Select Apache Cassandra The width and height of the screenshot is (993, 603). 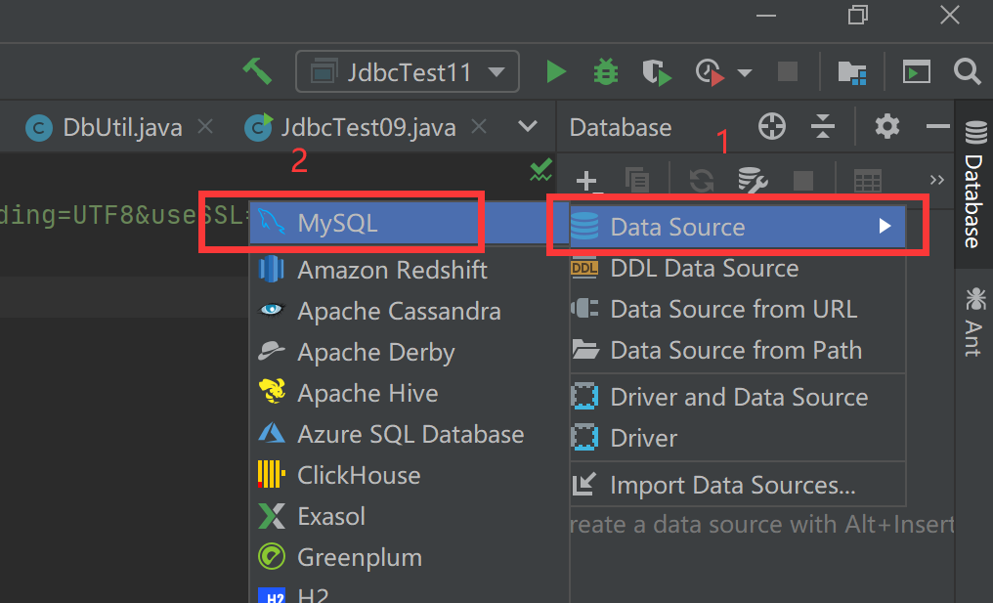pyautogui.click(x=409, y=311)
